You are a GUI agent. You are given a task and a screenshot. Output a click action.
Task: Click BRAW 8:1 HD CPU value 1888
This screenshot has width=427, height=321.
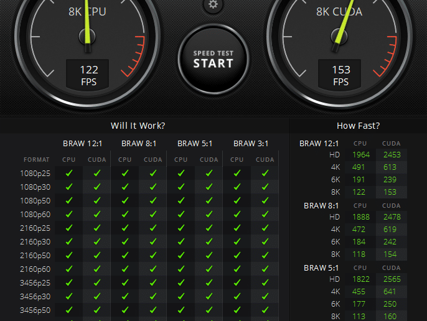tap(361, 217)
